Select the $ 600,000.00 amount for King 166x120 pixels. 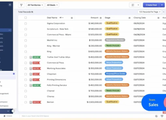95,51
